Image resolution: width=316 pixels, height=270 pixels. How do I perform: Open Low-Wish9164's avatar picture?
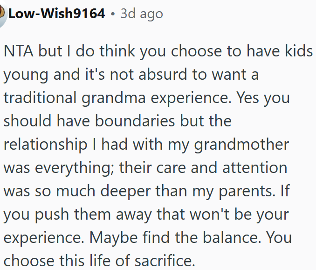click(2, 14)
